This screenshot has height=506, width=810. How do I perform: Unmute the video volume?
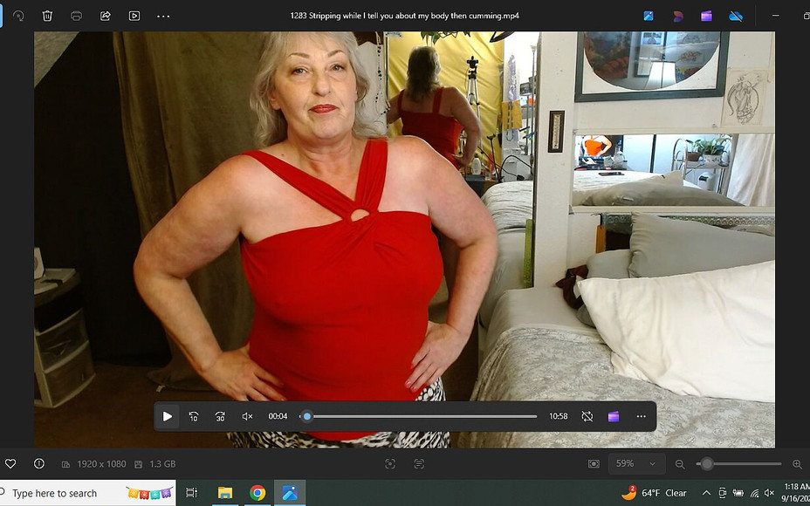point(247,416)
